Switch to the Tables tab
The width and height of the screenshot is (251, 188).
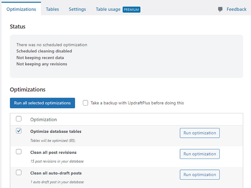point(52,9)
